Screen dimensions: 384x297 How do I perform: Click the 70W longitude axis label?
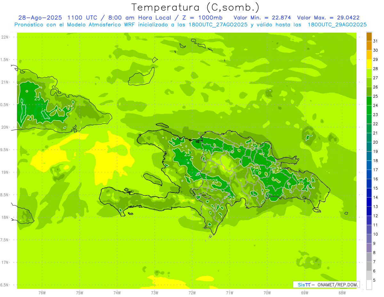(267, 293)
